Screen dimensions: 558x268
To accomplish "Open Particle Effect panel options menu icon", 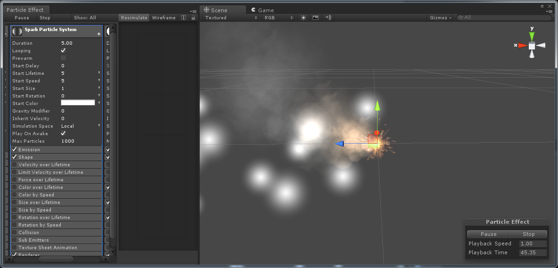I will (x=193, y=11).
